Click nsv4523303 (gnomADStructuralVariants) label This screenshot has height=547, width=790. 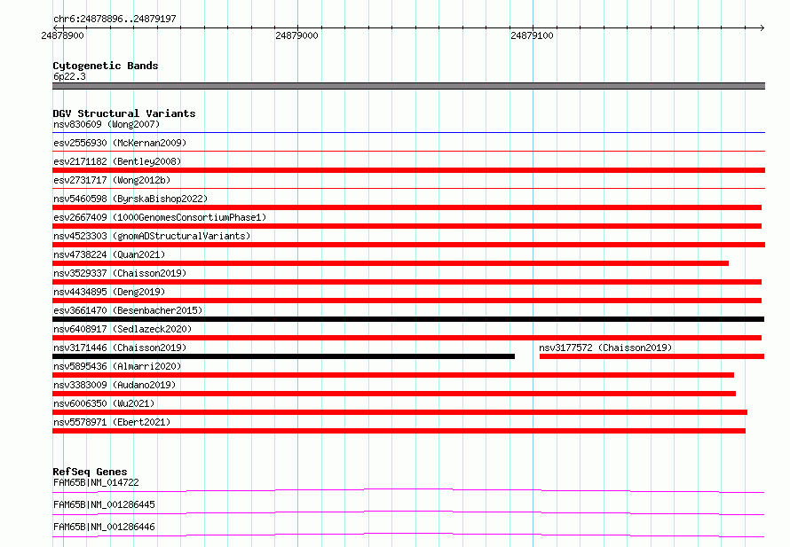point(152,236)
